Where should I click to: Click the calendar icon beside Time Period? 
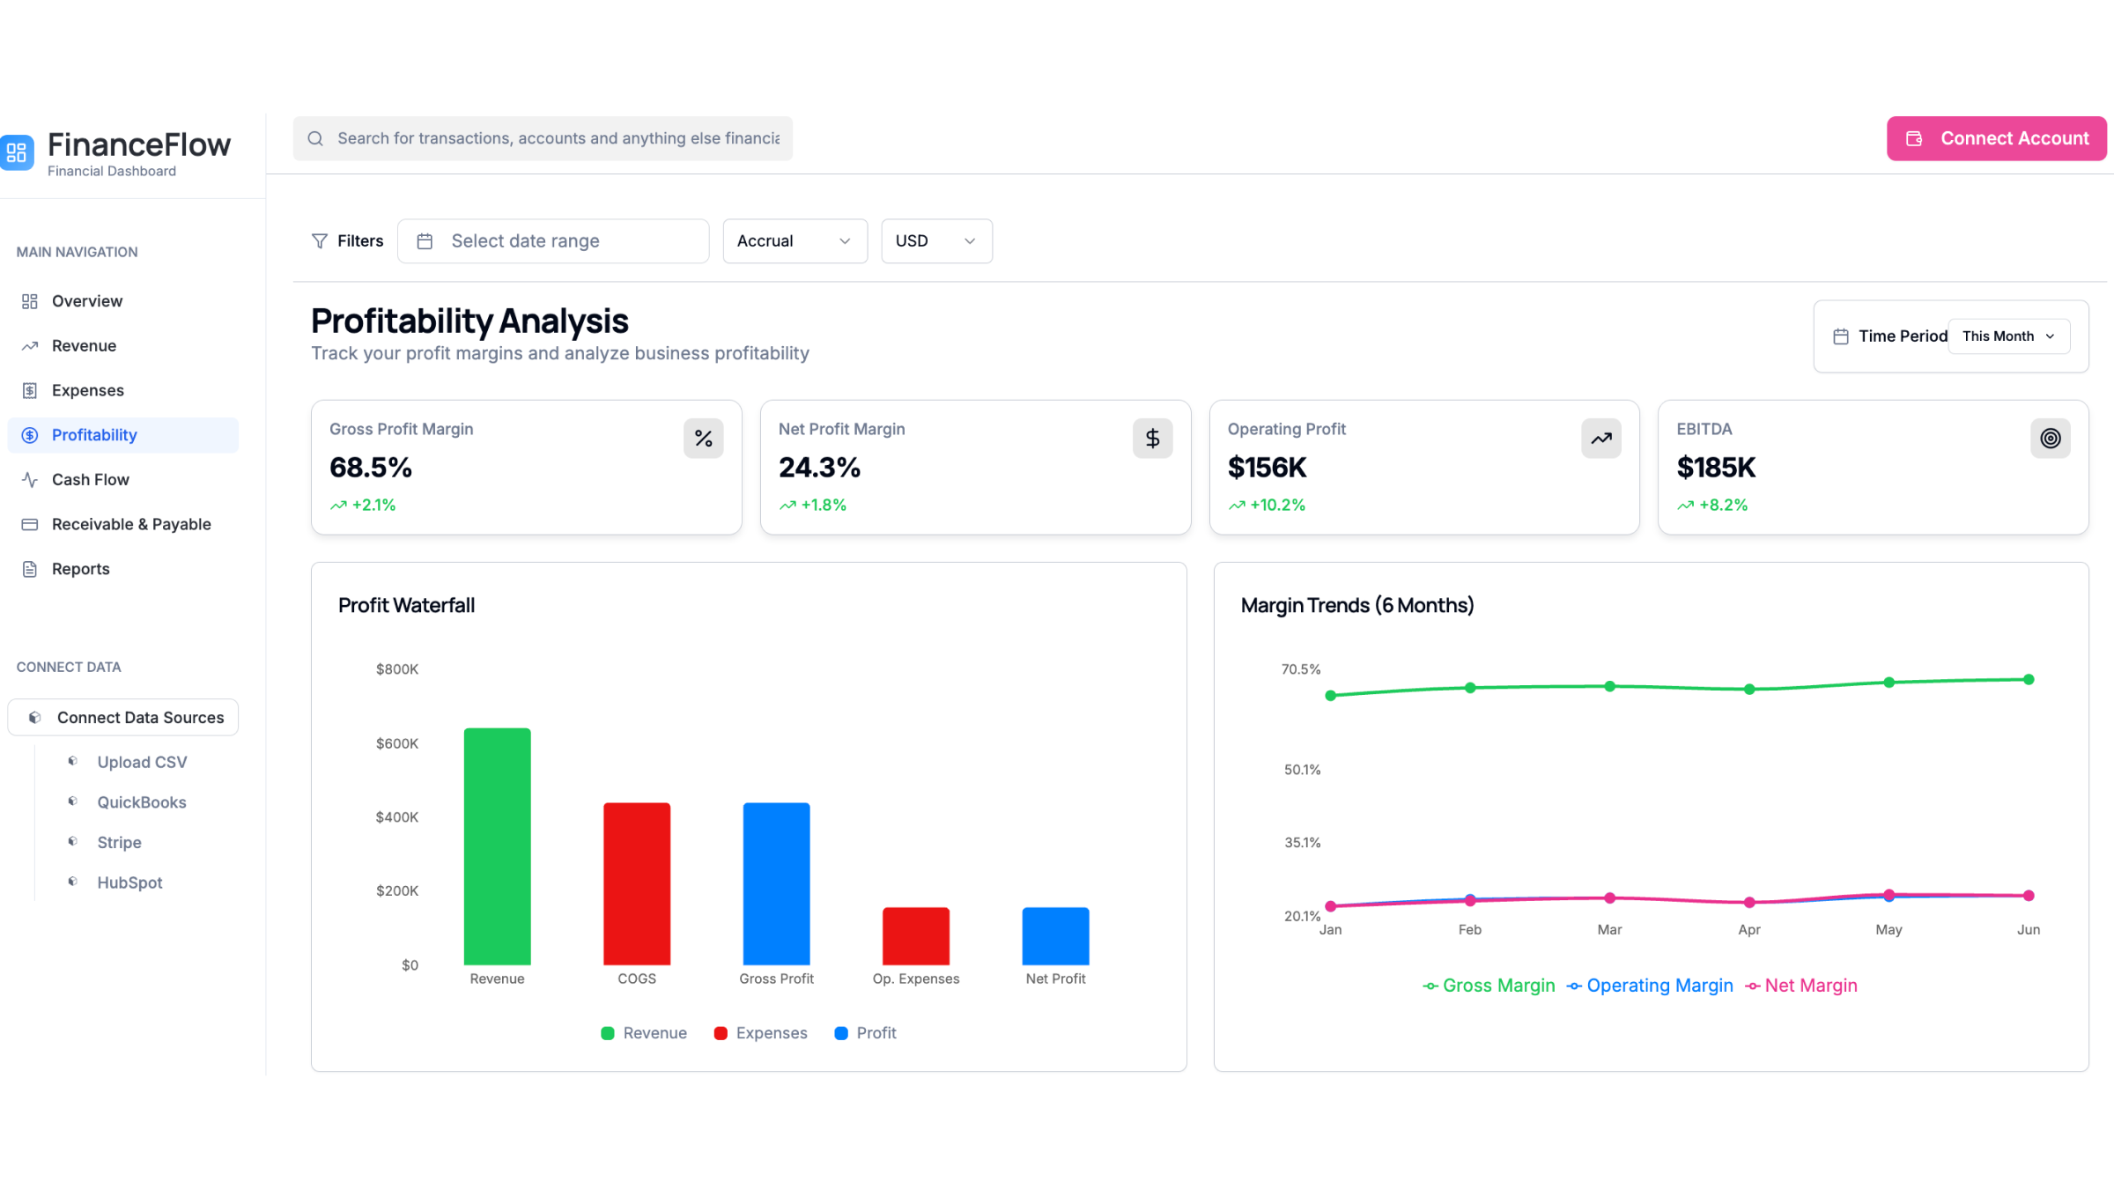click(1840, 336)
